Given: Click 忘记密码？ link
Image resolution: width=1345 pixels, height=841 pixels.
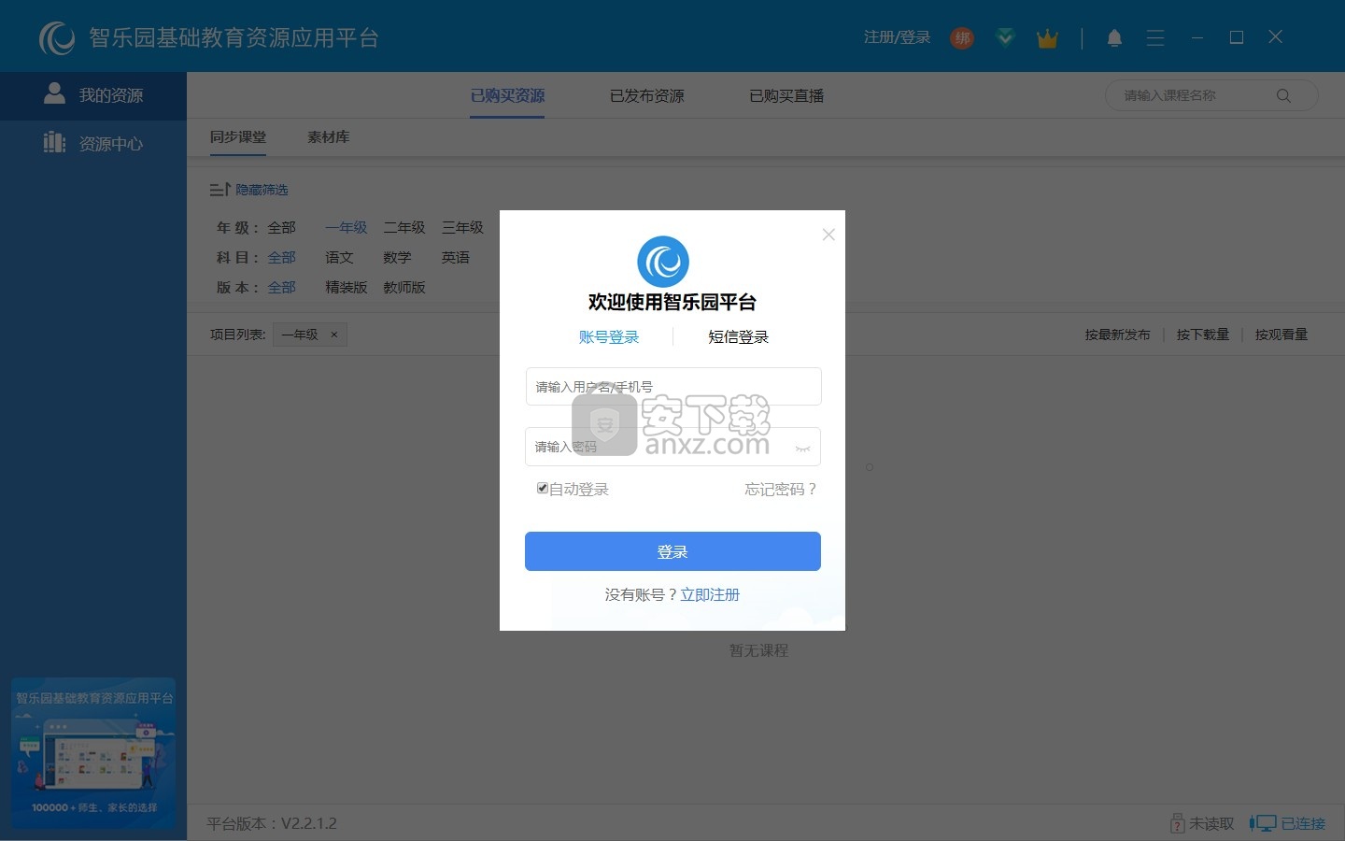Looking at the screenshot, I should tap(781, 489).
